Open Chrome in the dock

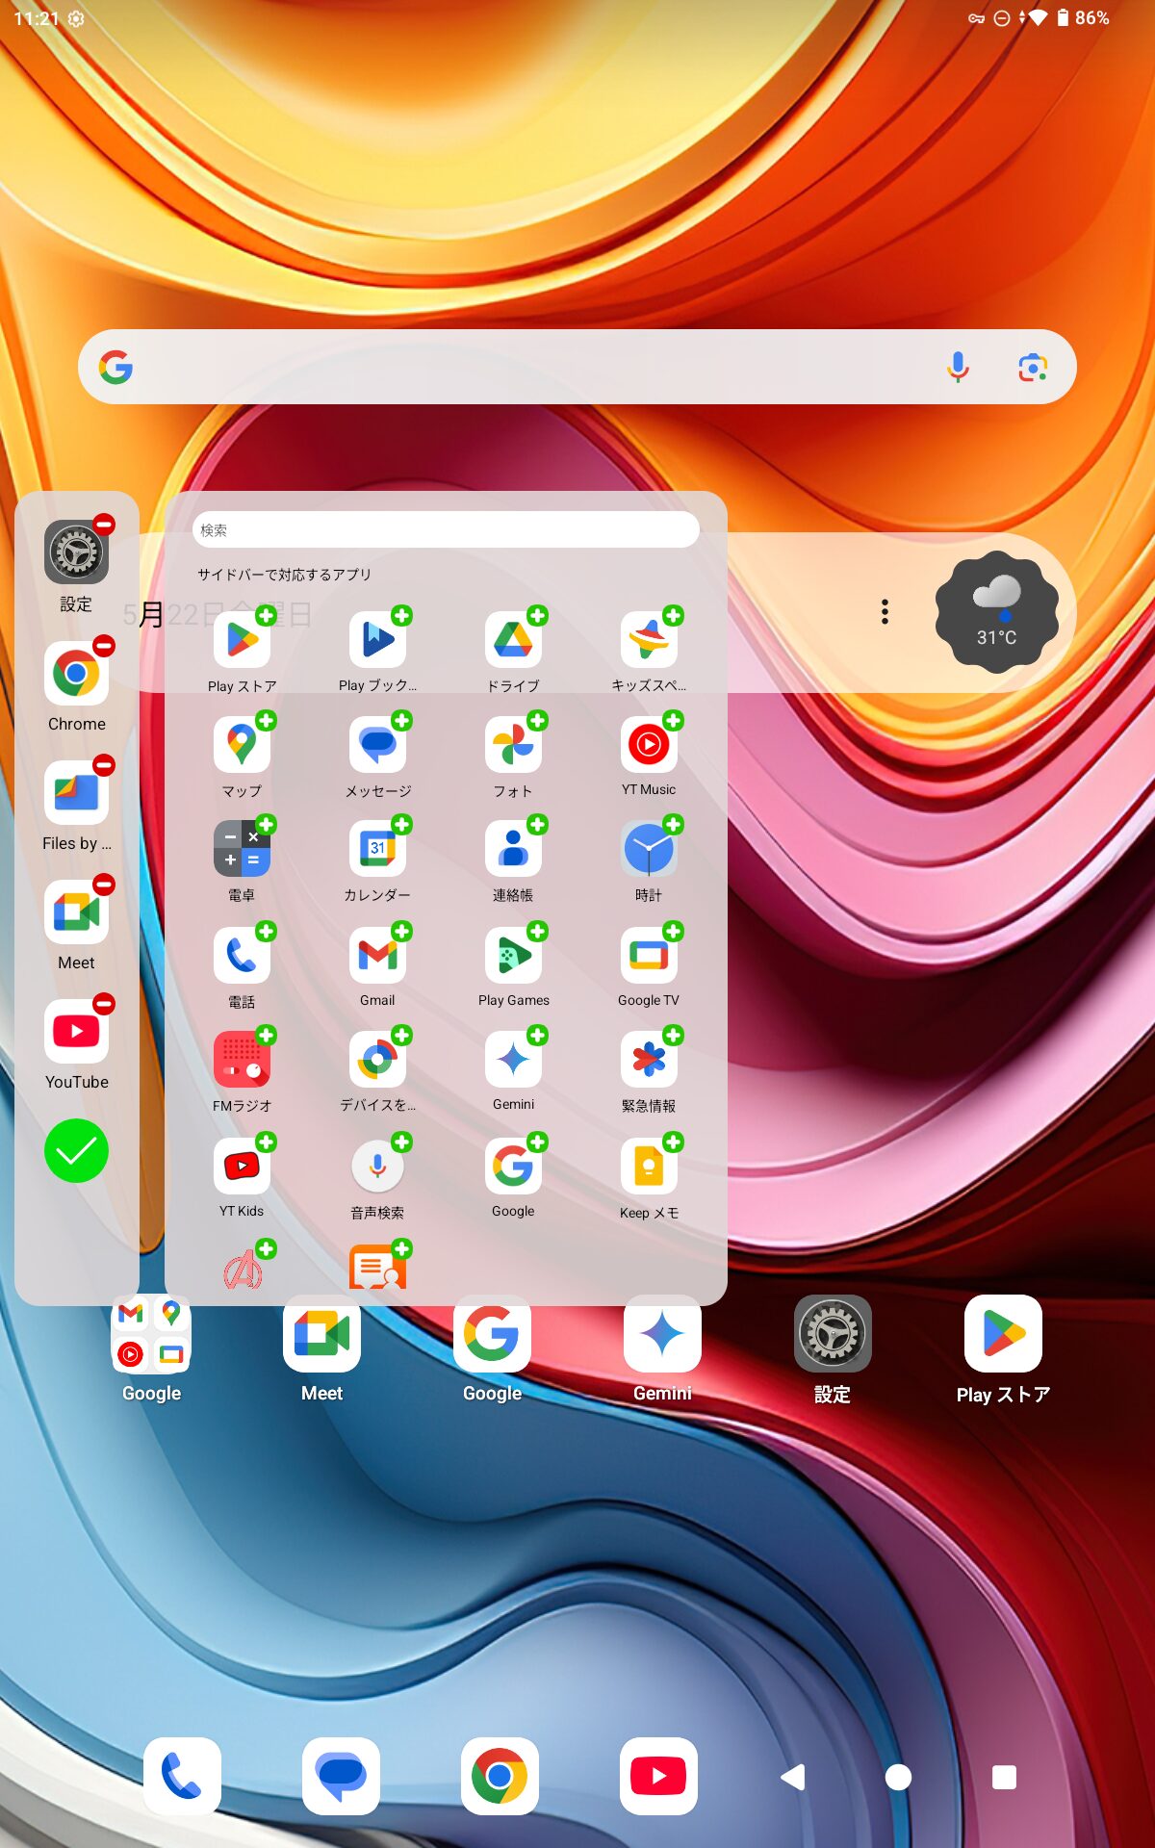[500, 1776]
